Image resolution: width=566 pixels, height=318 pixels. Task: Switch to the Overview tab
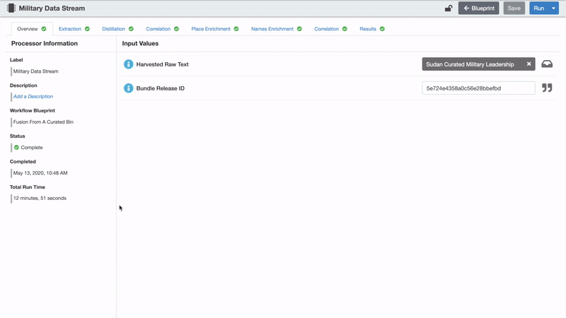point(32,29)
